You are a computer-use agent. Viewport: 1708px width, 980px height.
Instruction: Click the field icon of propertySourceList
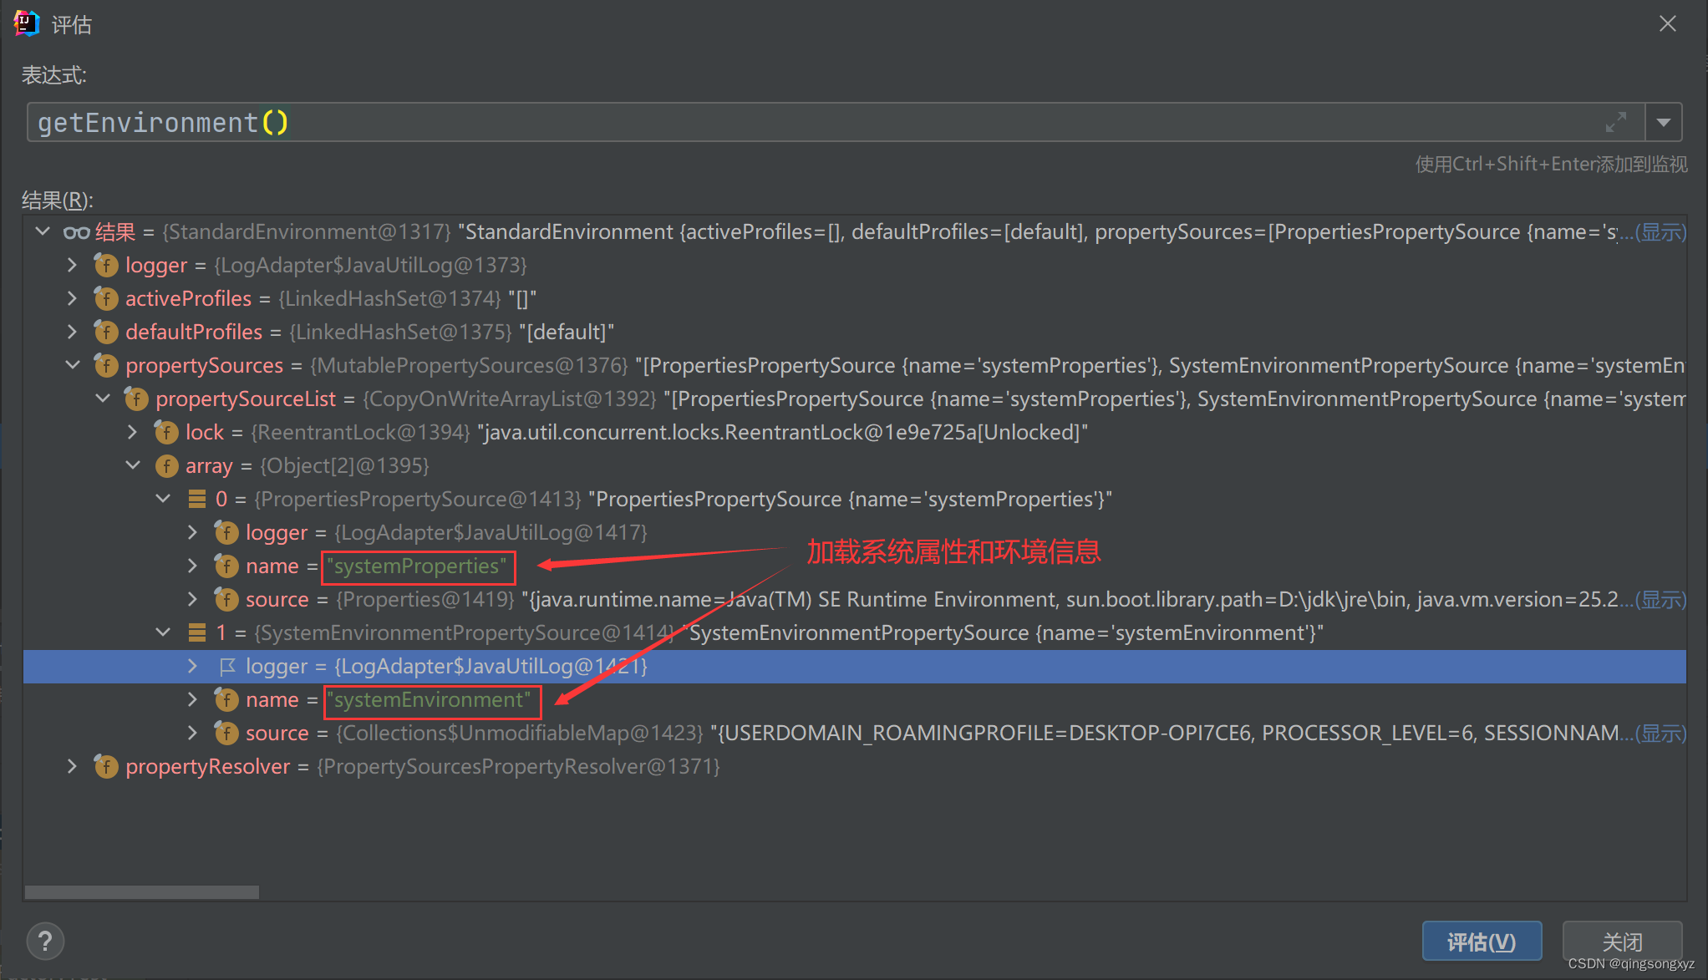pos(135,399)
